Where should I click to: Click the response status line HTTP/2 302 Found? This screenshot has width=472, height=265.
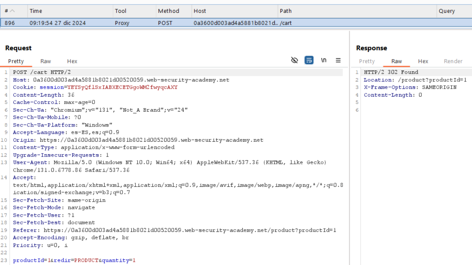coord(391,72)
